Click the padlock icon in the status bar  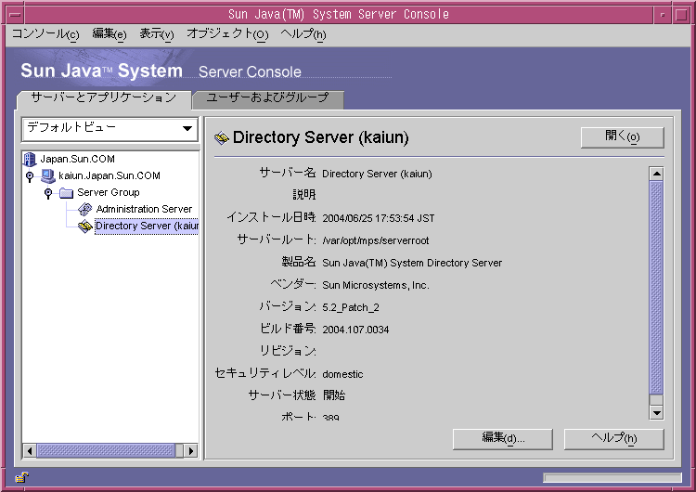[21, 477]
